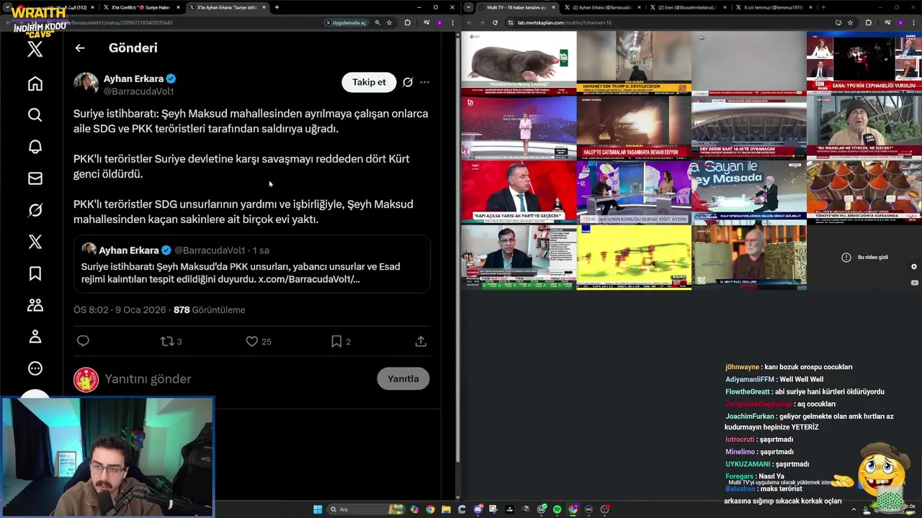Viewport: 922px width, 518px height.
Task: Open Ayhan Erkara's avatar at top of post
Action: (x=86, y=83)
